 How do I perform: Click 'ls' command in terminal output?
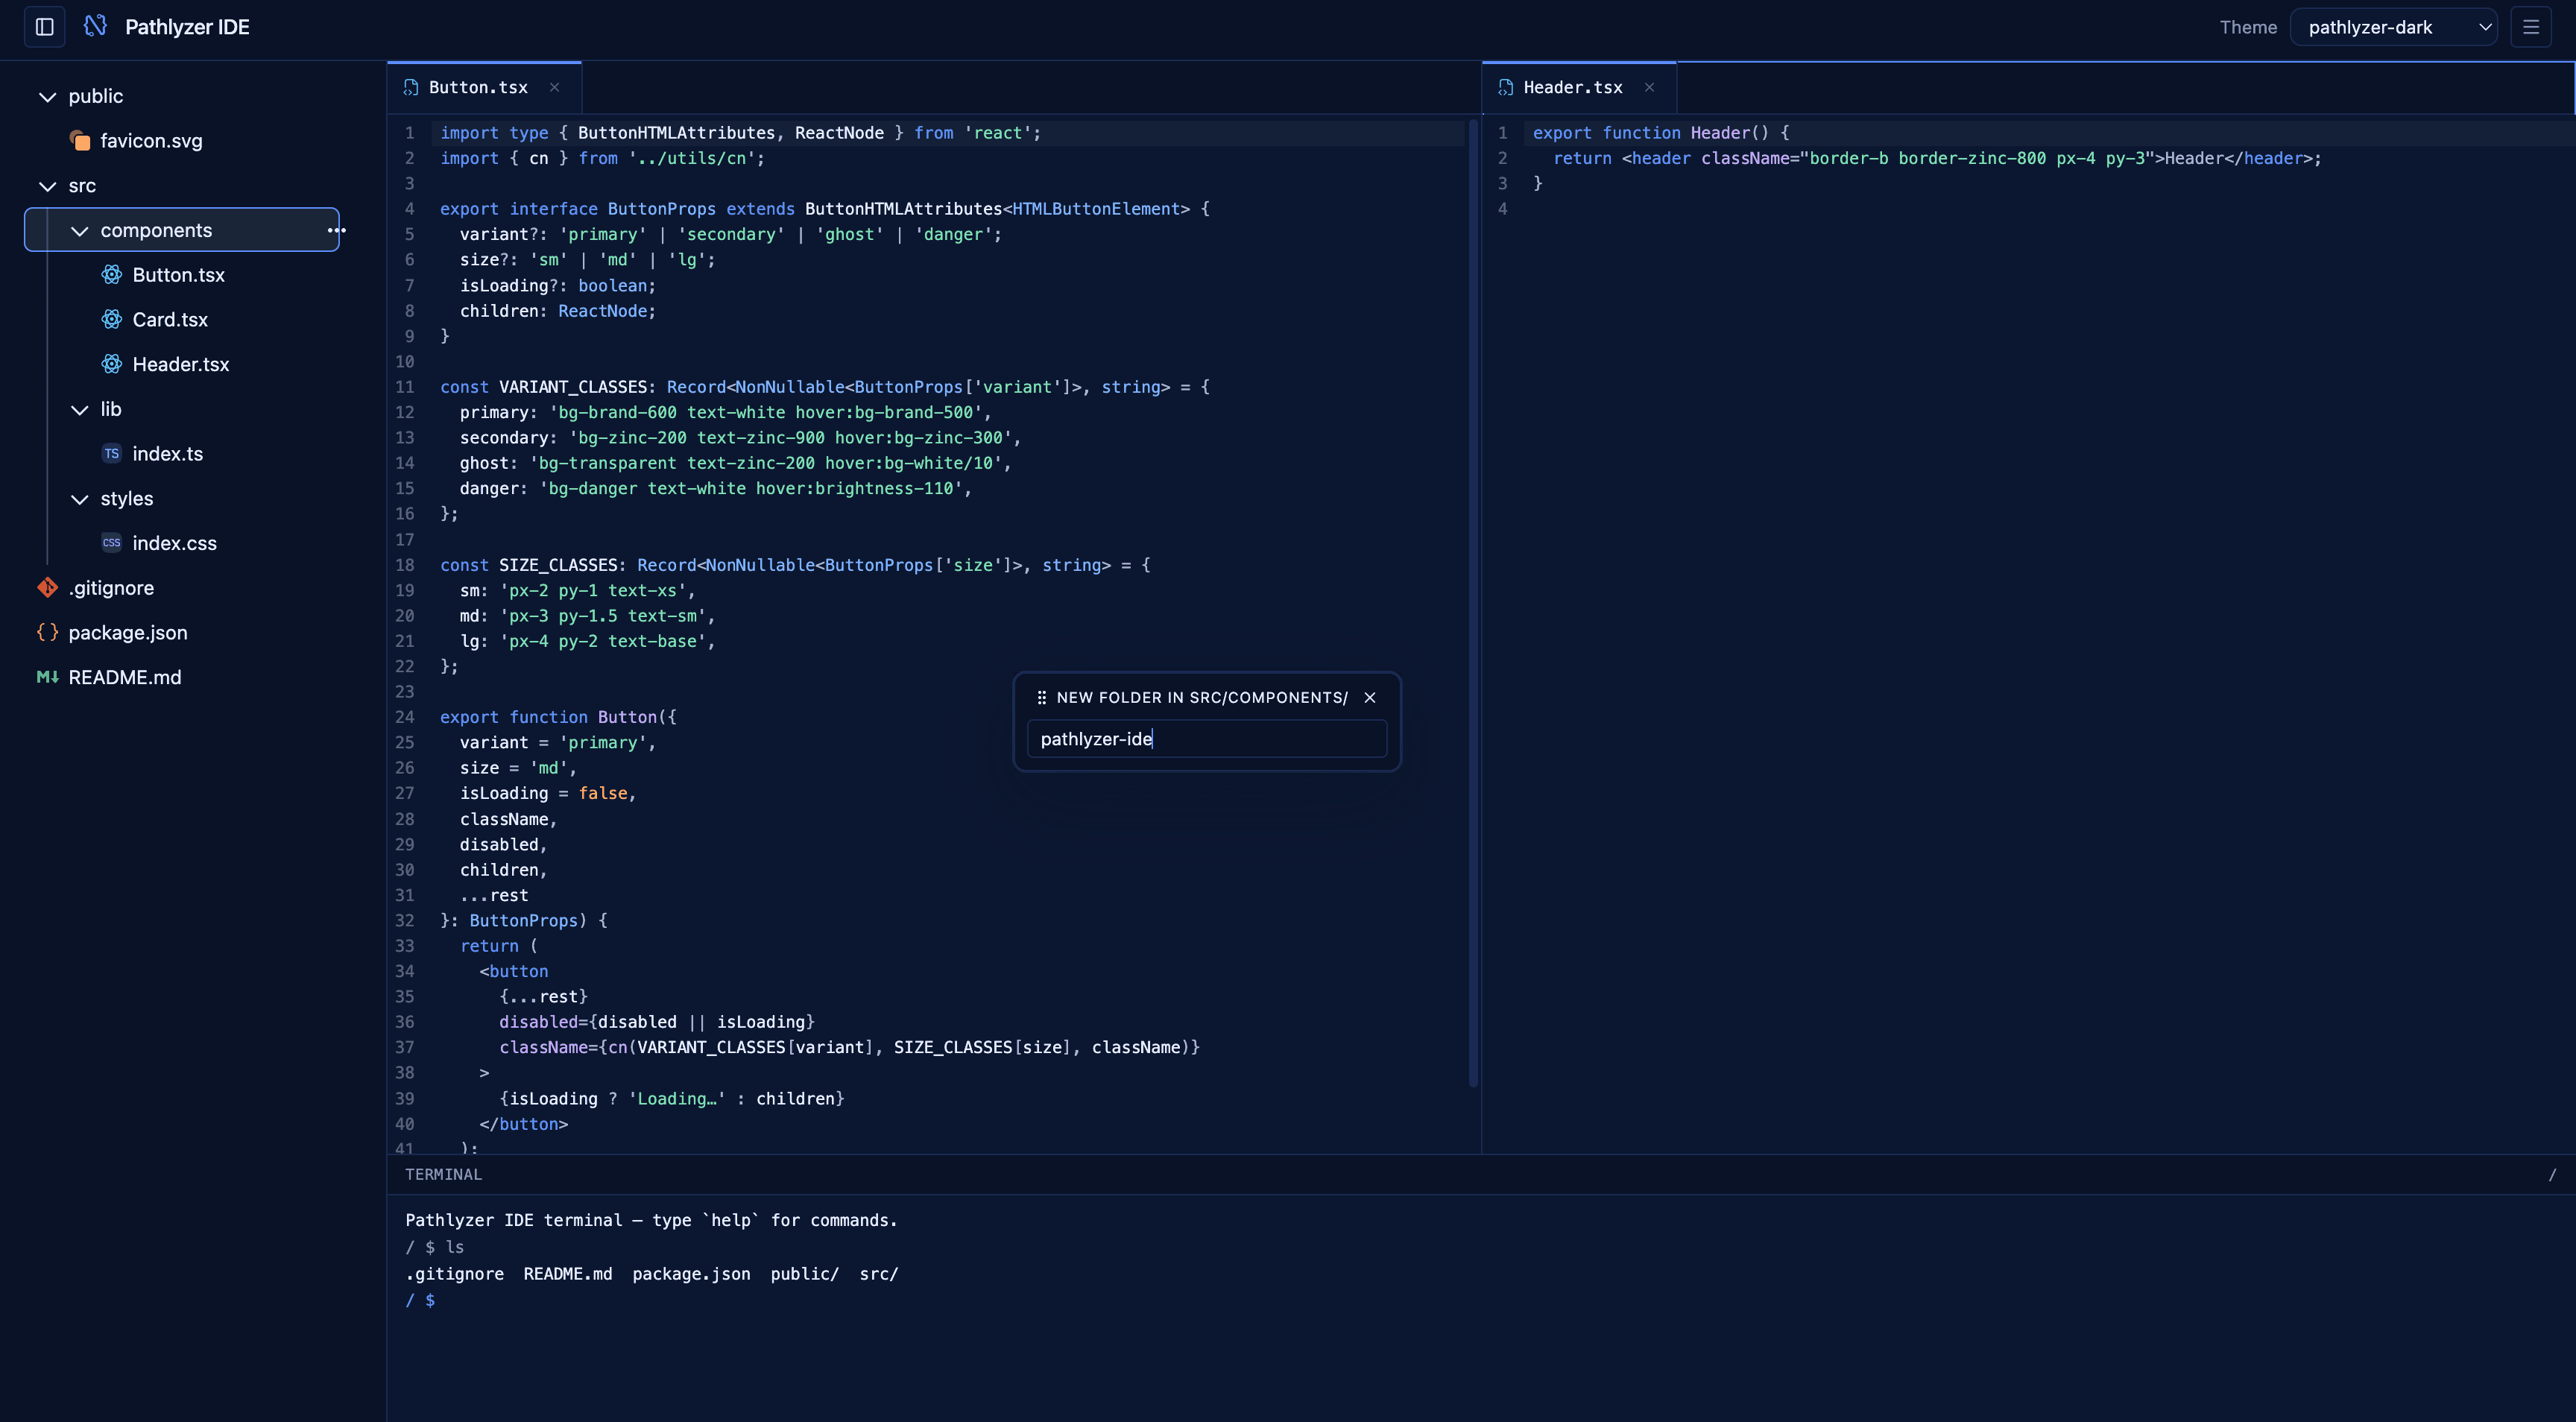point(455,1247)
